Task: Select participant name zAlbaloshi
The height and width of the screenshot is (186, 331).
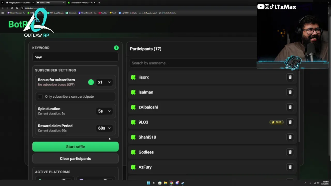Action: click(148, 107)
